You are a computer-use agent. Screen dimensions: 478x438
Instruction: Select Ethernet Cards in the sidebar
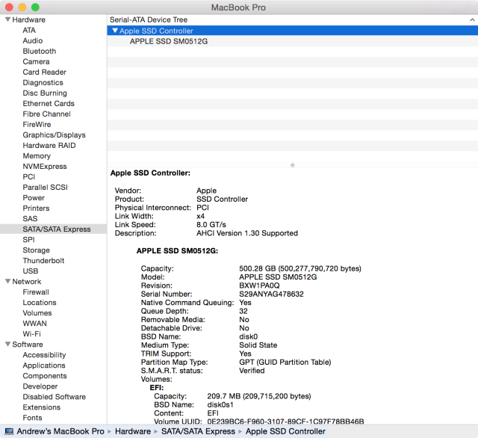49,103
